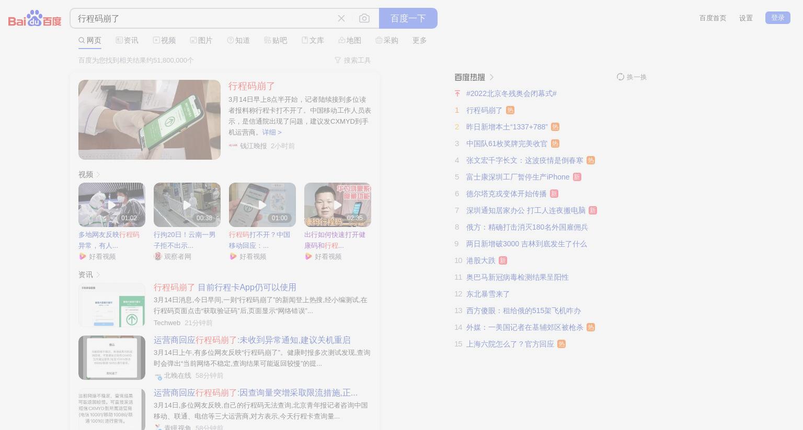Switch to the 视频 tab
Screen dimensions: 803x430
164,40
